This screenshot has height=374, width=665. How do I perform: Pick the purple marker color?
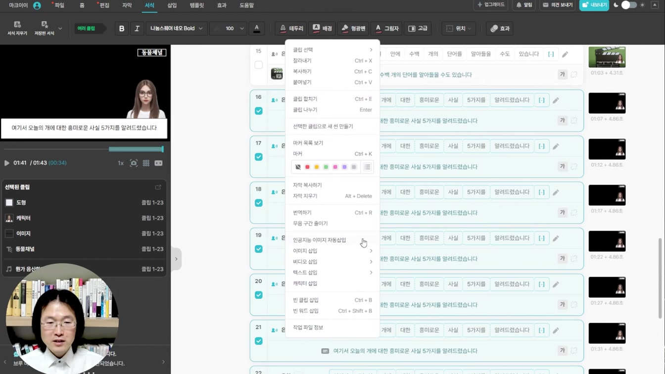[x=344, y=167]
